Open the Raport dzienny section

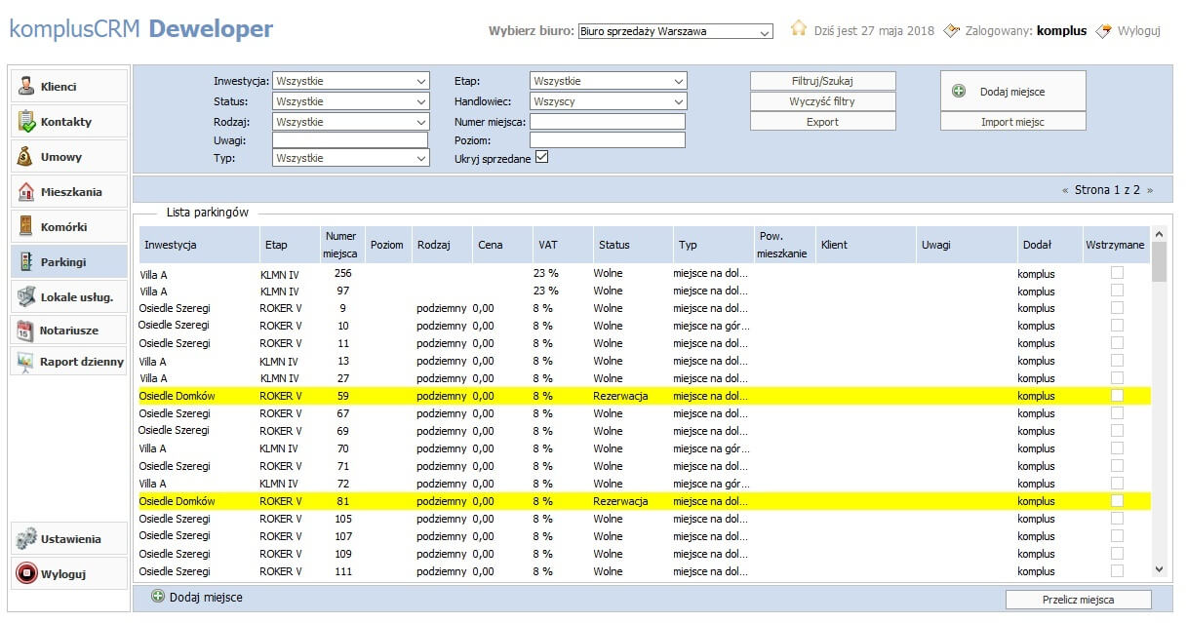coord(69,362)
